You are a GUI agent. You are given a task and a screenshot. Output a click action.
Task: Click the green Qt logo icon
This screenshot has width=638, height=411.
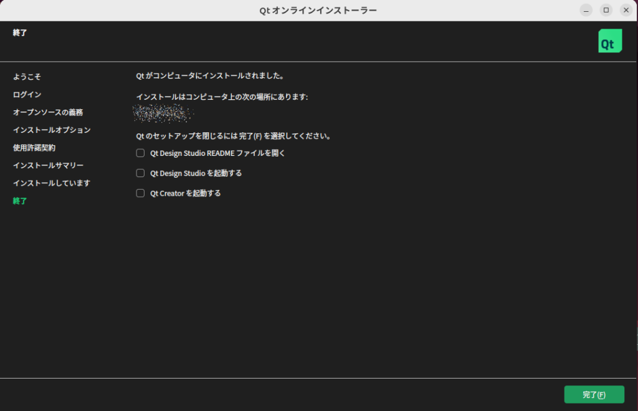pos(609,41)
